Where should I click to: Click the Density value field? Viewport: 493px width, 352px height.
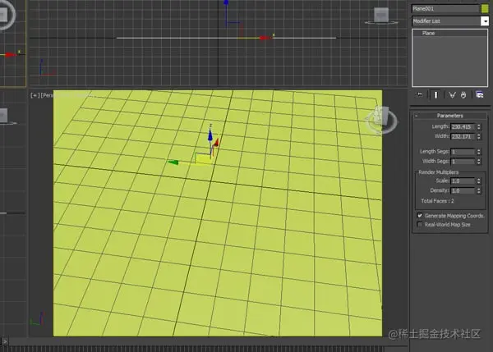click(x=463, y=190)
